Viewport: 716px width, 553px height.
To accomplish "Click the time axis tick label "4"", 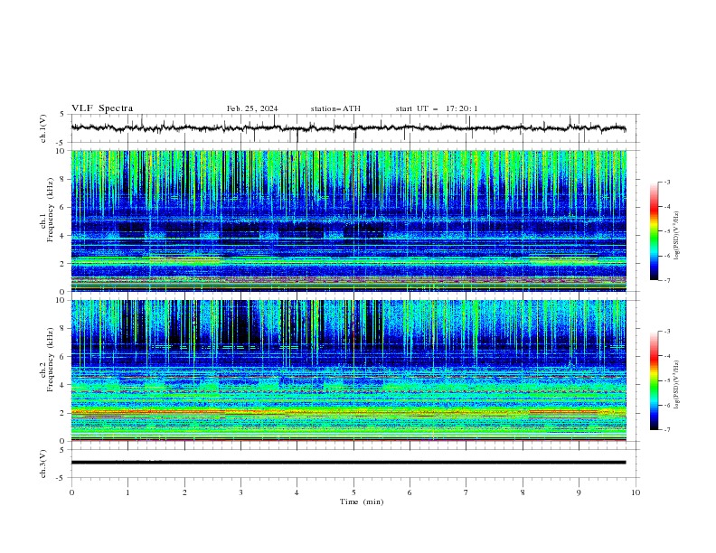I will point(297,492).
